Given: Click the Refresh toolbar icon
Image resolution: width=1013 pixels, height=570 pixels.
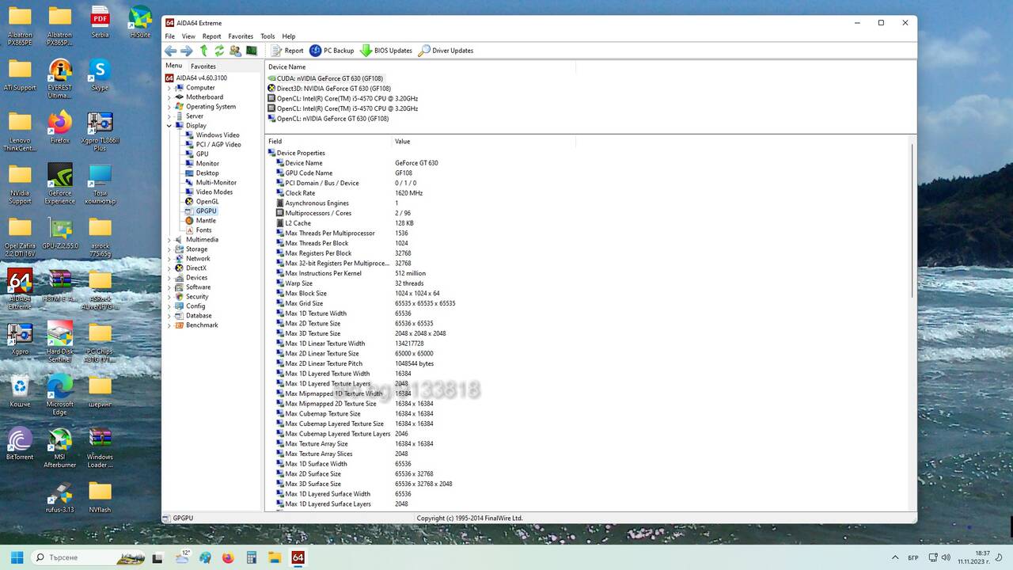Looking at the screenshot, I should (x=219, y=51).
